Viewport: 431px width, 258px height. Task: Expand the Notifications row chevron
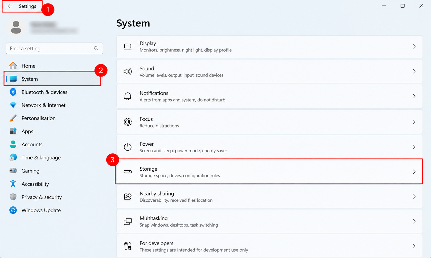pos(414,96)
